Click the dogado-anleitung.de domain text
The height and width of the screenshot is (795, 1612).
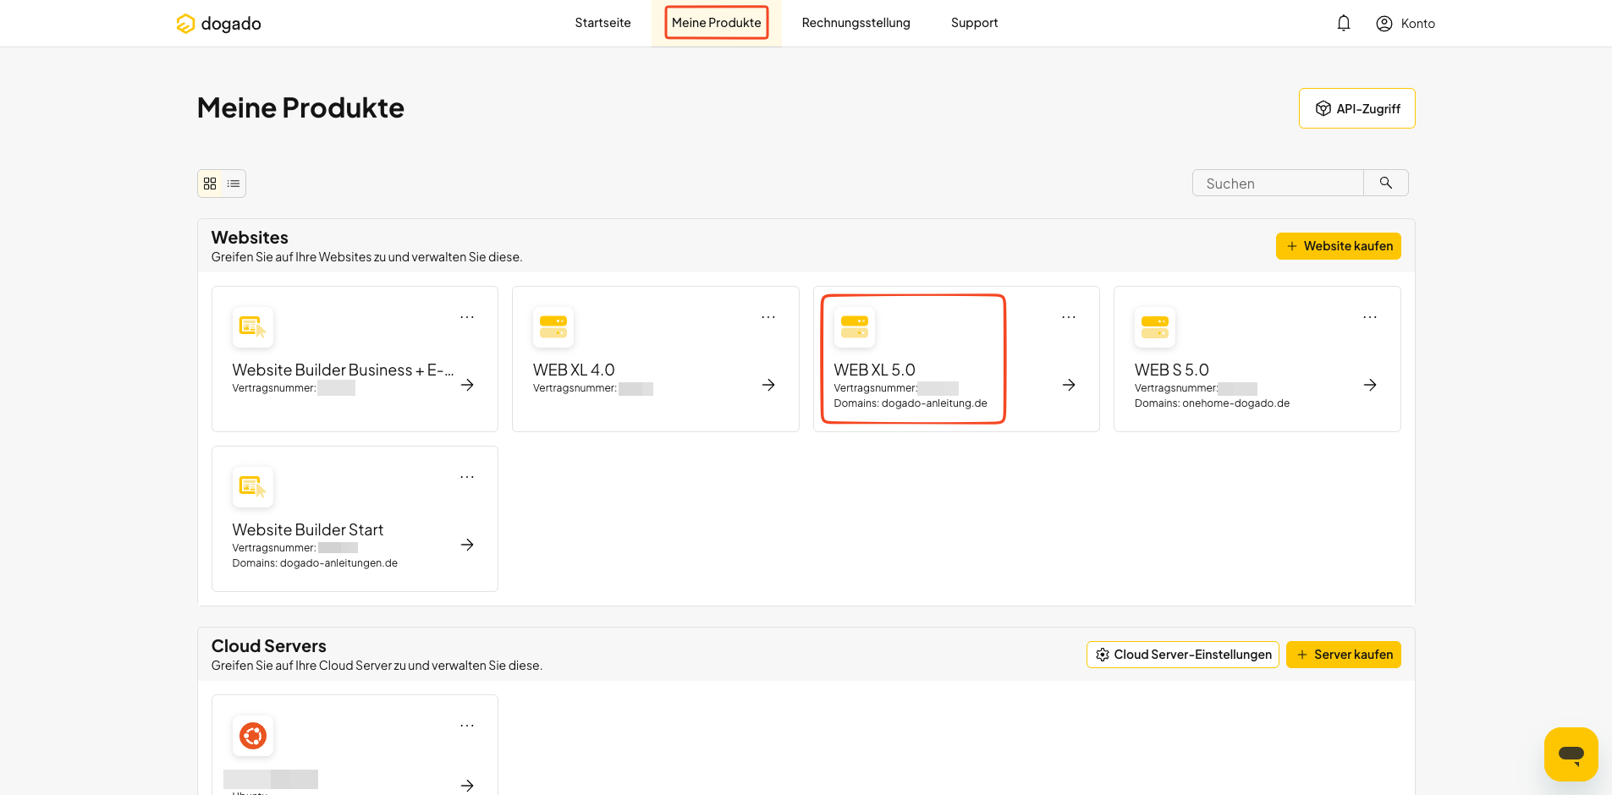coord(934,403)
